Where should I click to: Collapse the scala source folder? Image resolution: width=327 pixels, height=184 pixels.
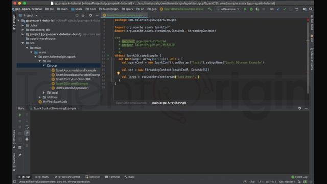click(31, 52)
